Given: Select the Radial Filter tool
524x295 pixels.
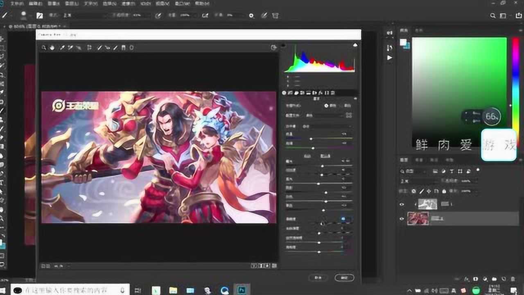Looking at the screenshot, I should [131, 48].
